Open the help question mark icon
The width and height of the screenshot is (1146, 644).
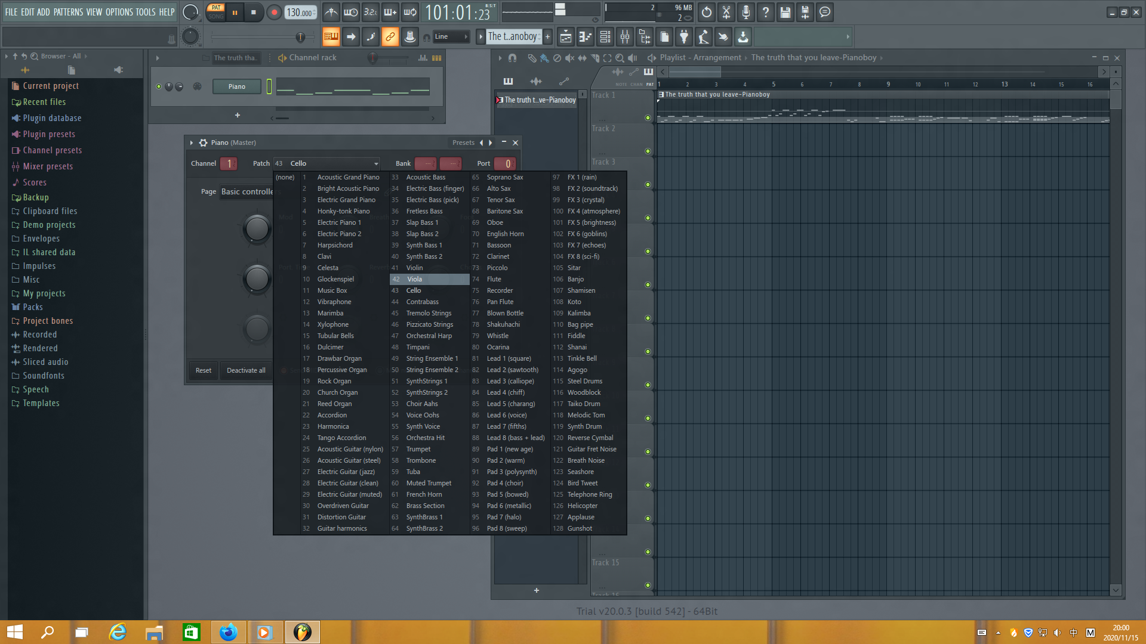click(766, 12)
